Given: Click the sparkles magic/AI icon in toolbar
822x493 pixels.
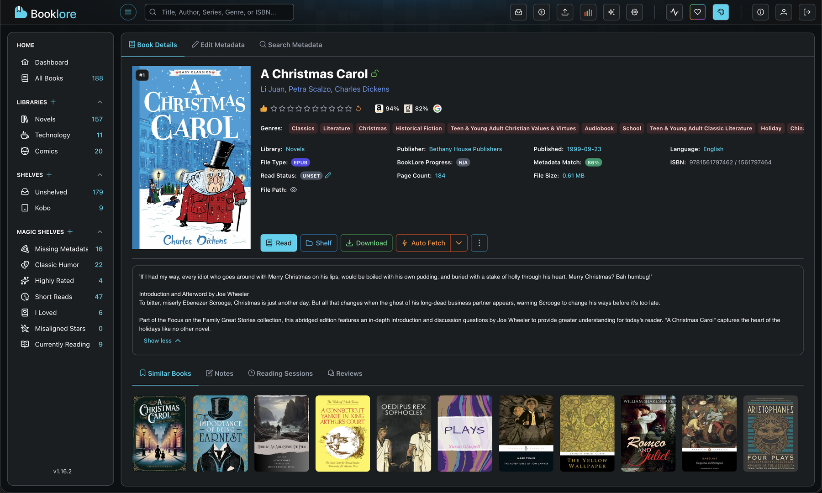Looking at the screenshot, I should point(611,12).
